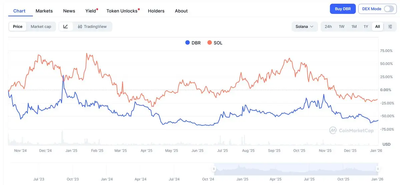
Task: Switch to line chart icon view
Action: pyautogui.click(x=66, y=27)
